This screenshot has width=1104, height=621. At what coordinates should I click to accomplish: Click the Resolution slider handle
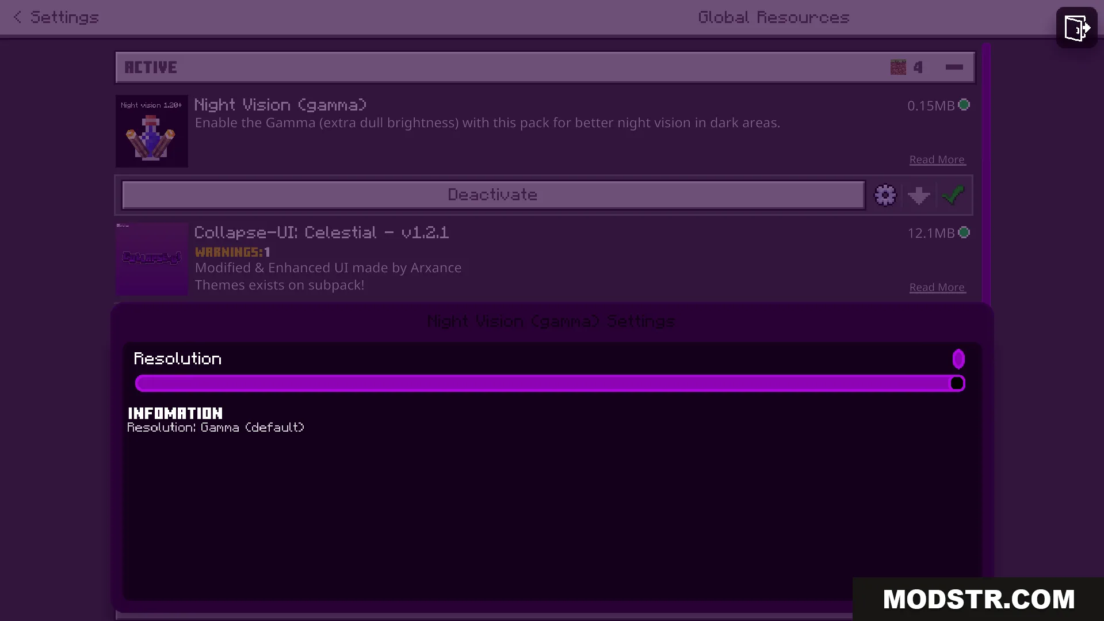pyautogui.click(x=957, y=383)
